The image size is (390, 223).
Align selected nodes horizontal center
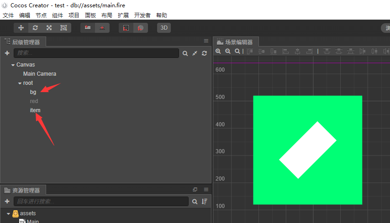coord(297,51)
